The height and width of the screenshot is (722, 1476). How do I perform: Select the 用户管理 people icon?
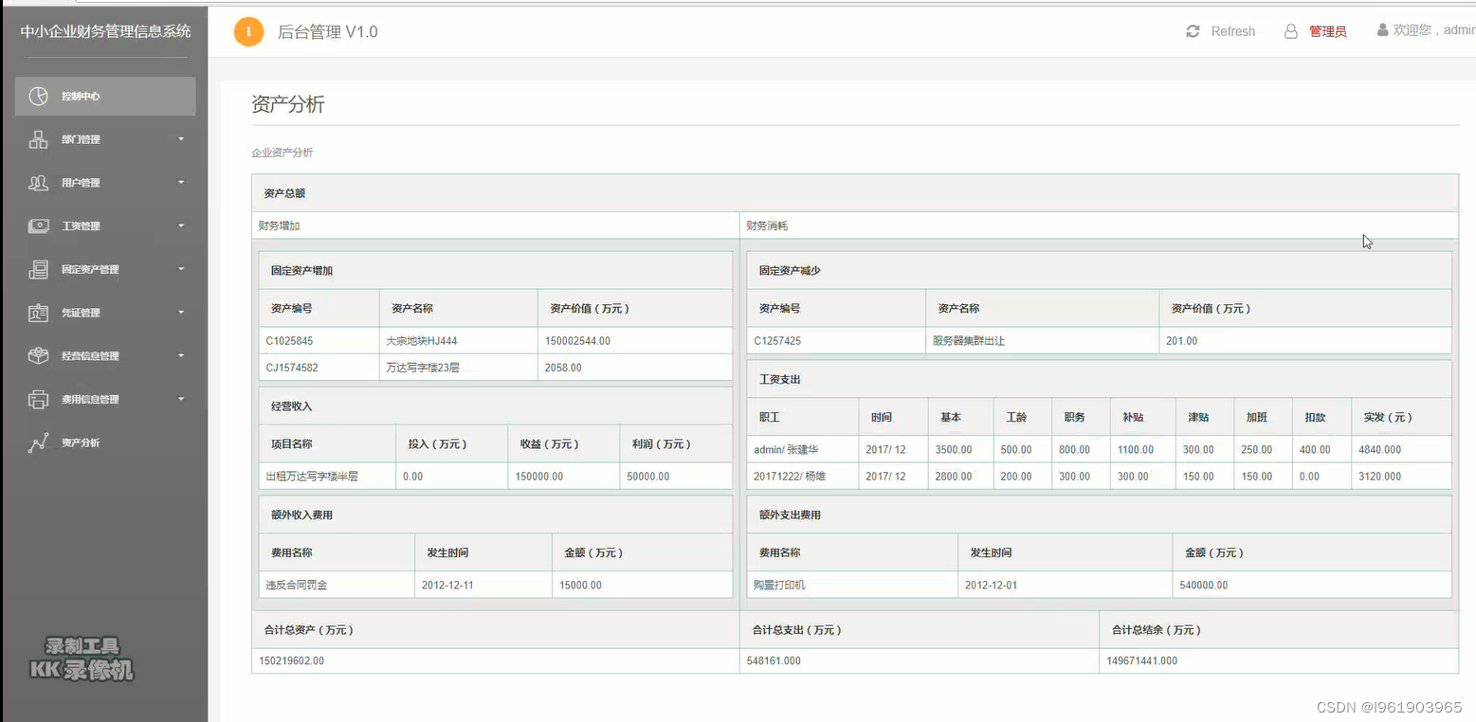(38, 183)
